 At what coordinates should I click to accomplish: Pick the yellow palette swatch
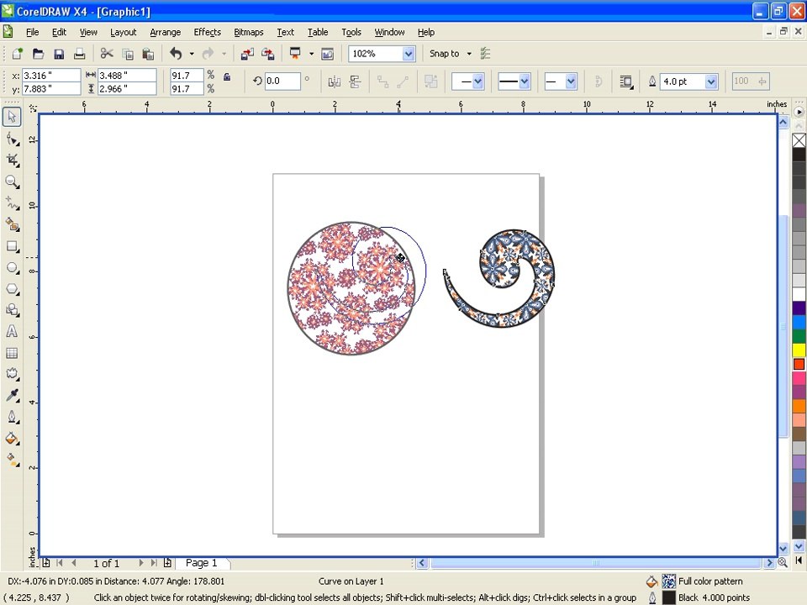pos(799,350)
